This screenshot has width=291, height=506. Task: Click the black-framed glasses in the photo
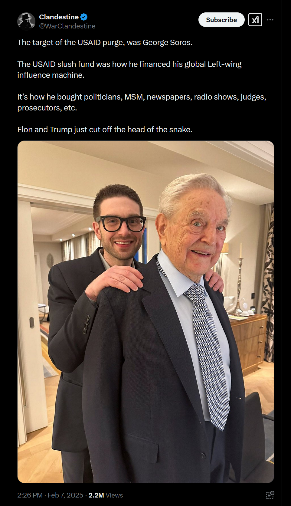point(121,224)
